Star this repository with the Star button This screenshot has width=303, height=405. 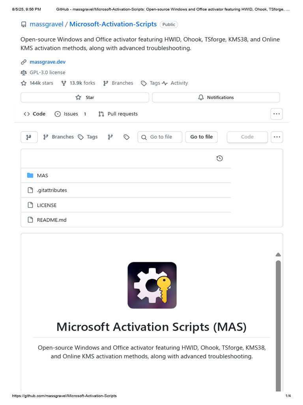point(85,97)
